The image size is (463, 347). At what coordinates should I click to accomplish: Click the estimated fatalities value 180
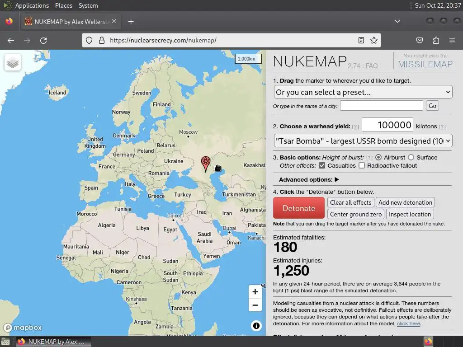pos(285,247)
